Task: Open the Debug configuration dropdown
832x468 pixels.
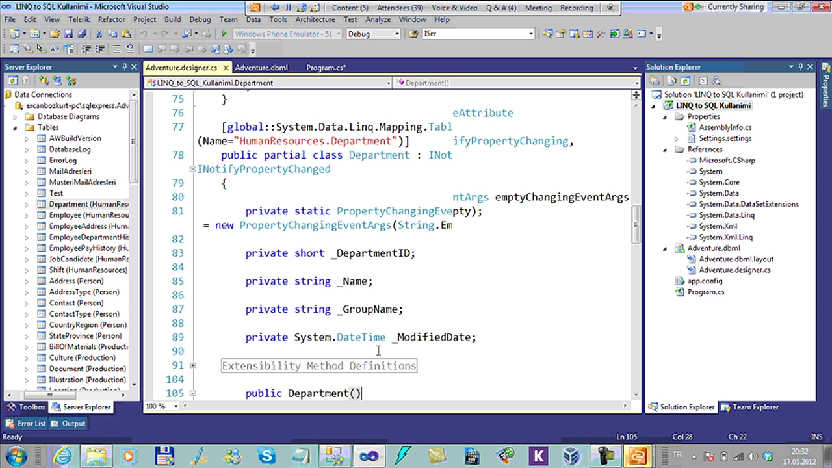Action: (396, 34)
